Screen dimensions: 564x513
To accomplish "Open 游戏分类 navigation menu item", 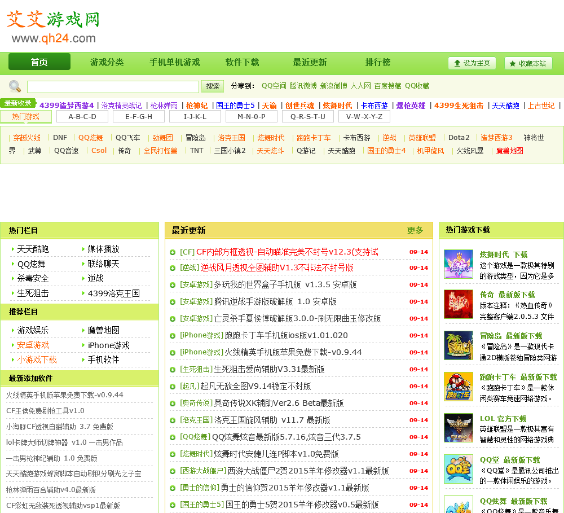I will tap(107, 62).
